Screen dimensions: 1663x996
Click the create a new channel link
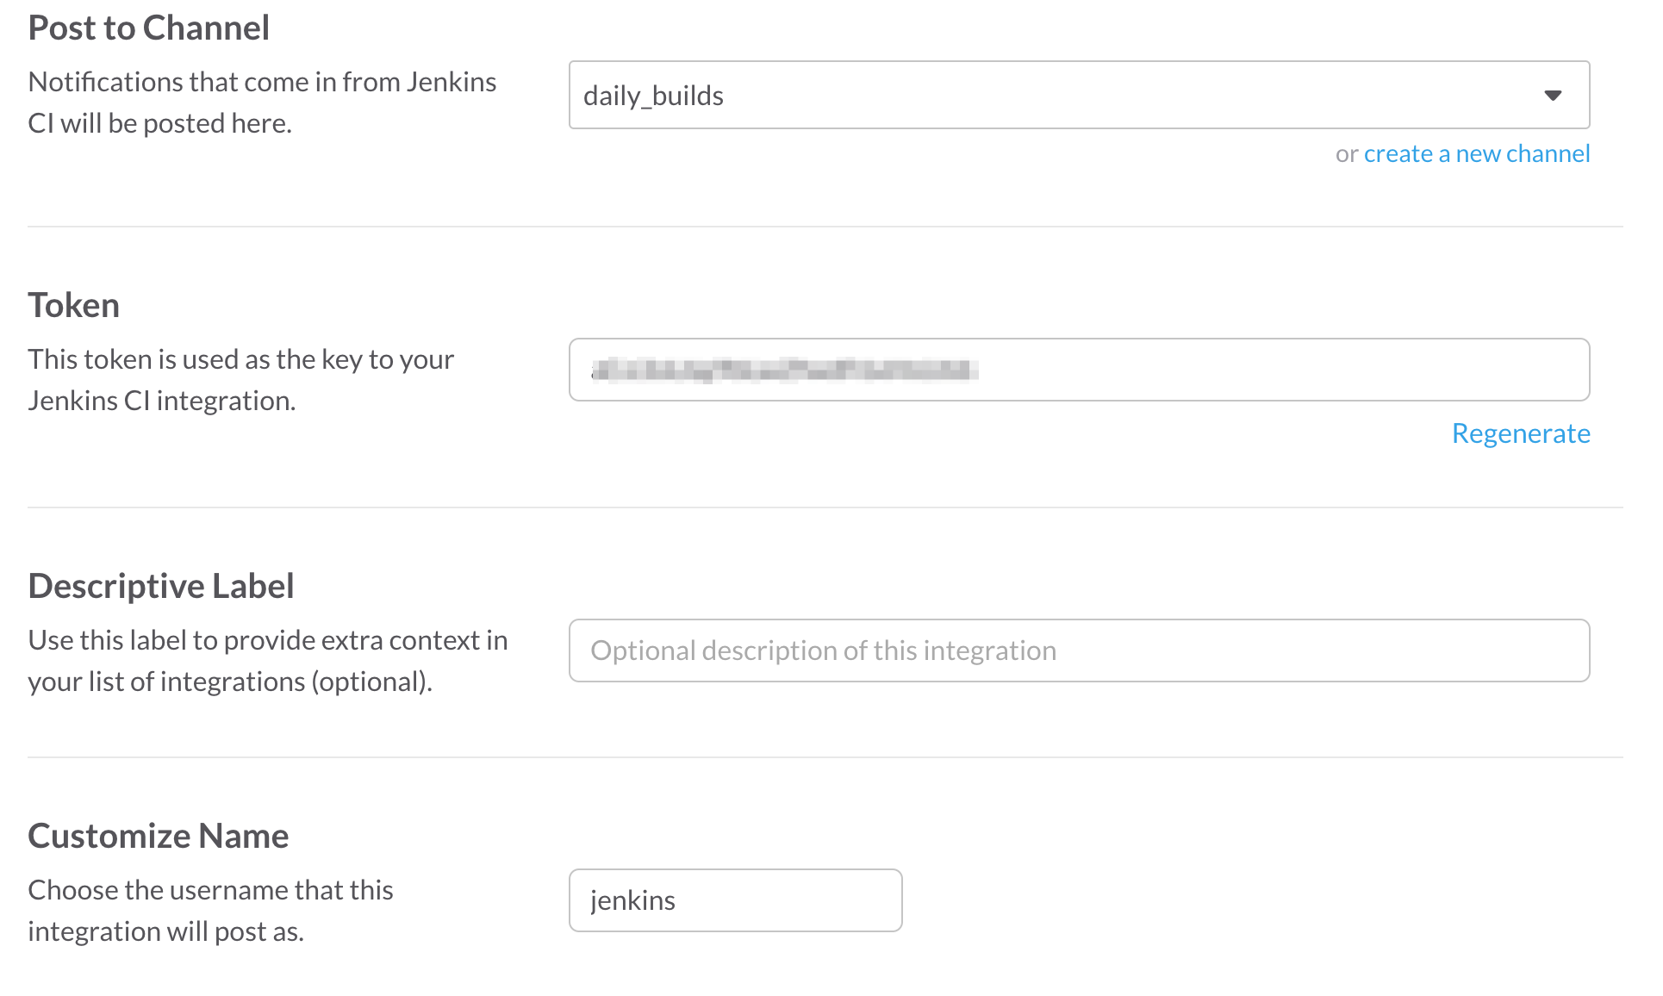pos(1476,153)
